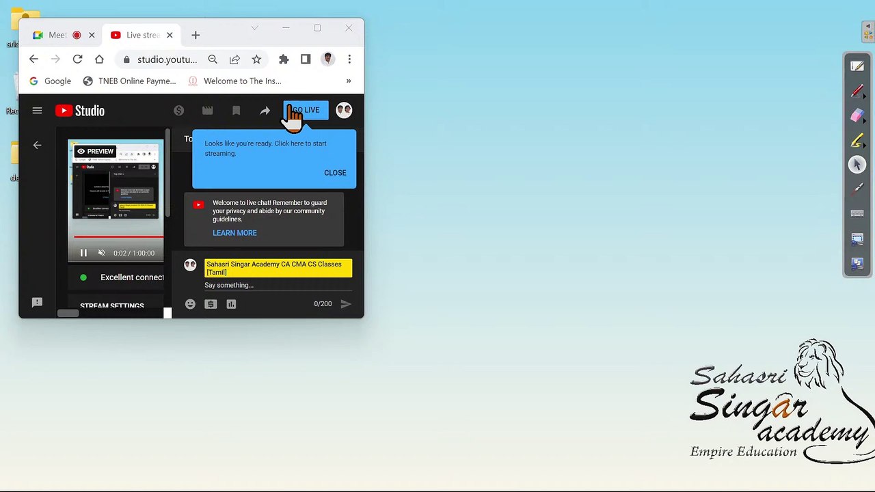Click the red preview progress bar
The image size is (875, 492).
pos(118,236)
